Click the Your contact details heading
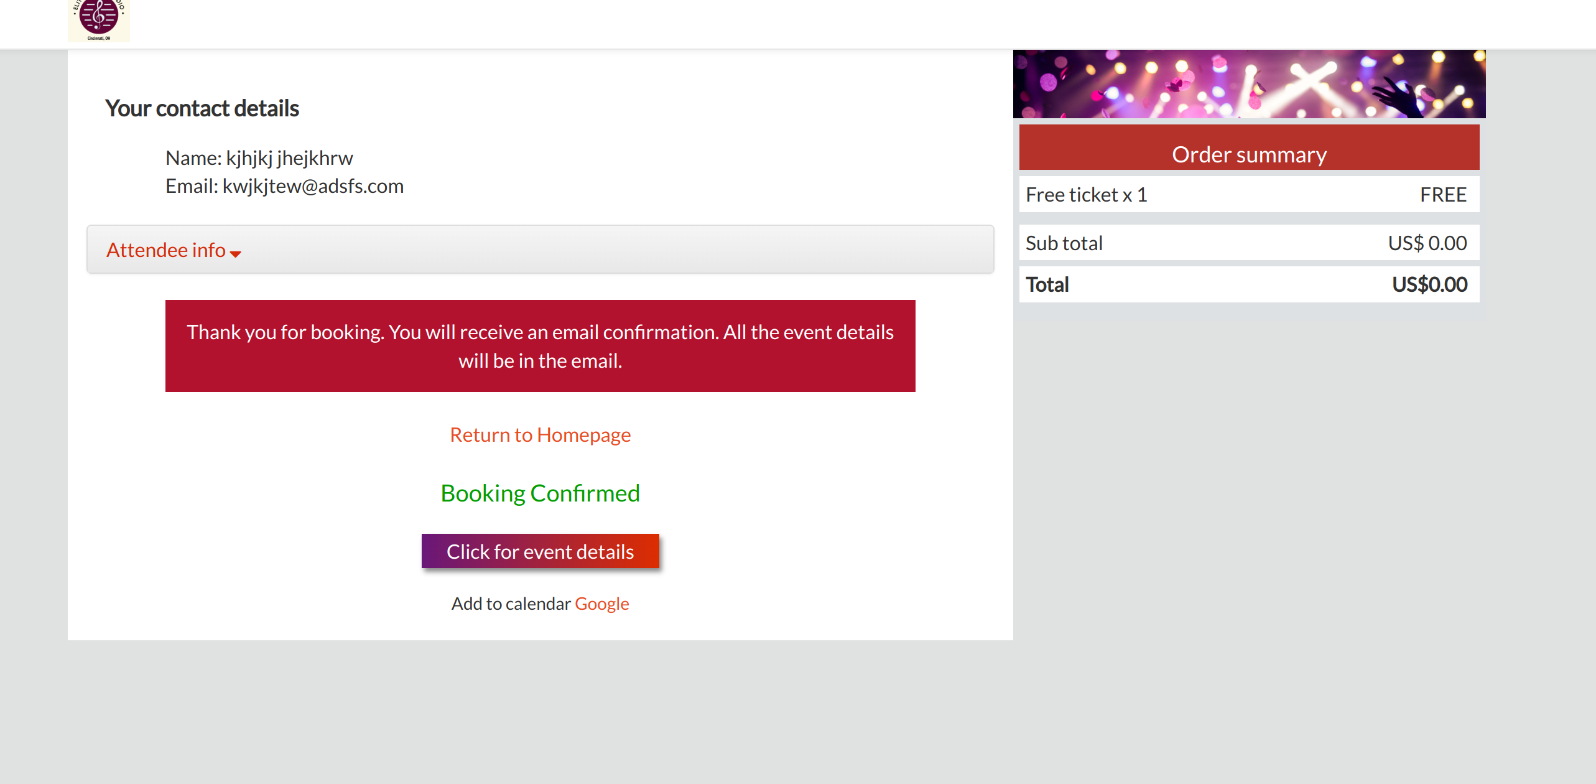 point(202,108)
